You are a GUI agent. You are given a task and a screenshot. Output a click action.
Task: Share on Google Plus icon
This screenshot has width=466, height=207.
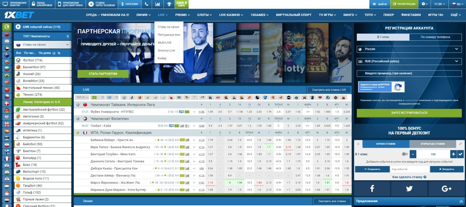(x=446, y=188)
